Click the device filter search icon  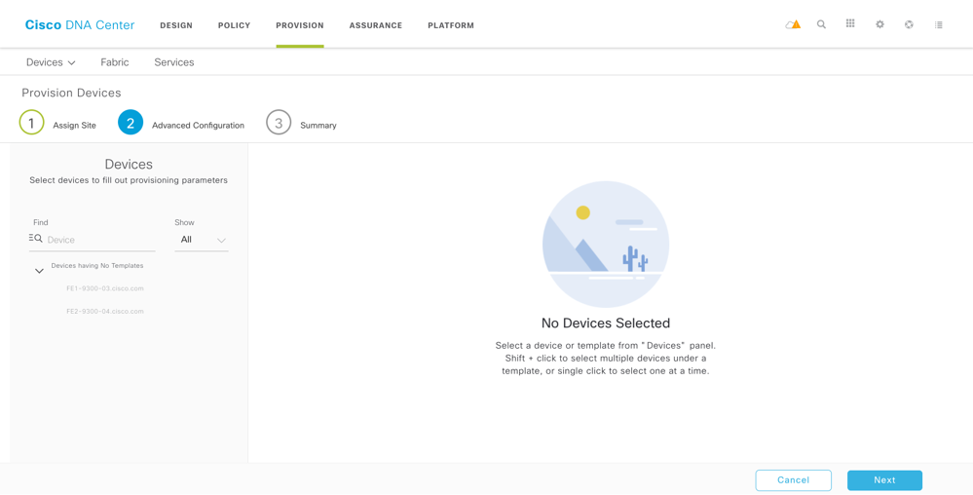click(x=35, y=239)
